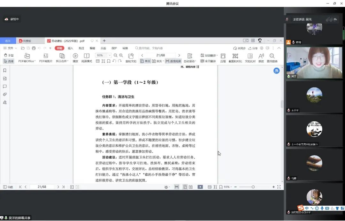Start slideshow with 播放 toolbar icon
The width and height of the screenshot is (345, 221).
pyautogui.click(x=75, y=58)
